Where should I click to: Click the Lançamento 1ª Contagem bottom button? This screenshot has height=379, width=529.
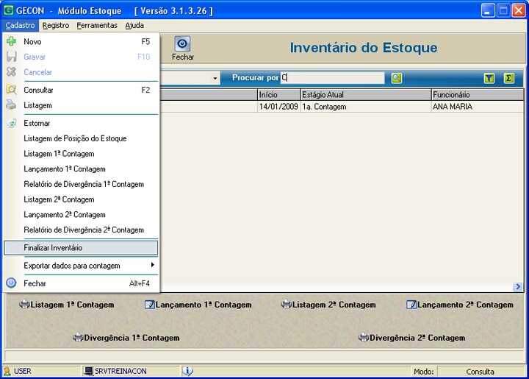[198, 305]
